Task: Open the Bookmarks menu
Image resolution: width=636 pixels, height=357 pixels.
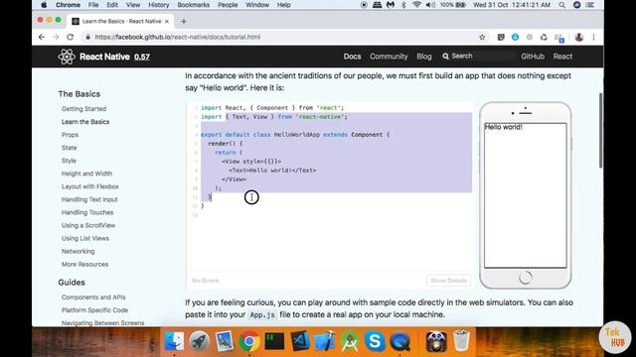Action: click(x=194, y=5)
